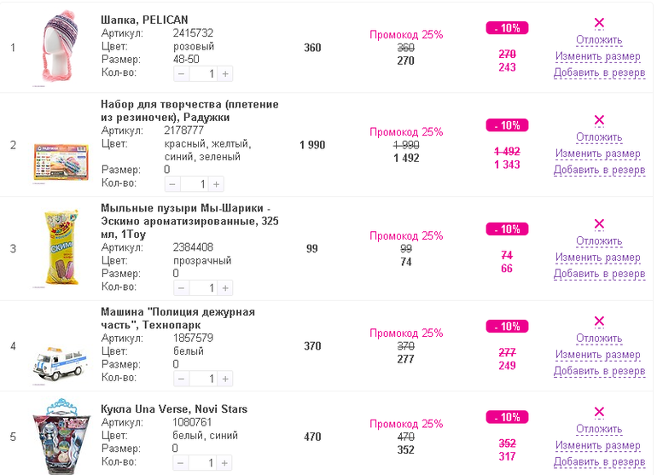The image size is (657, 475).
Task: Remove the soap bubbles item with X
Action: click(599, 224)
